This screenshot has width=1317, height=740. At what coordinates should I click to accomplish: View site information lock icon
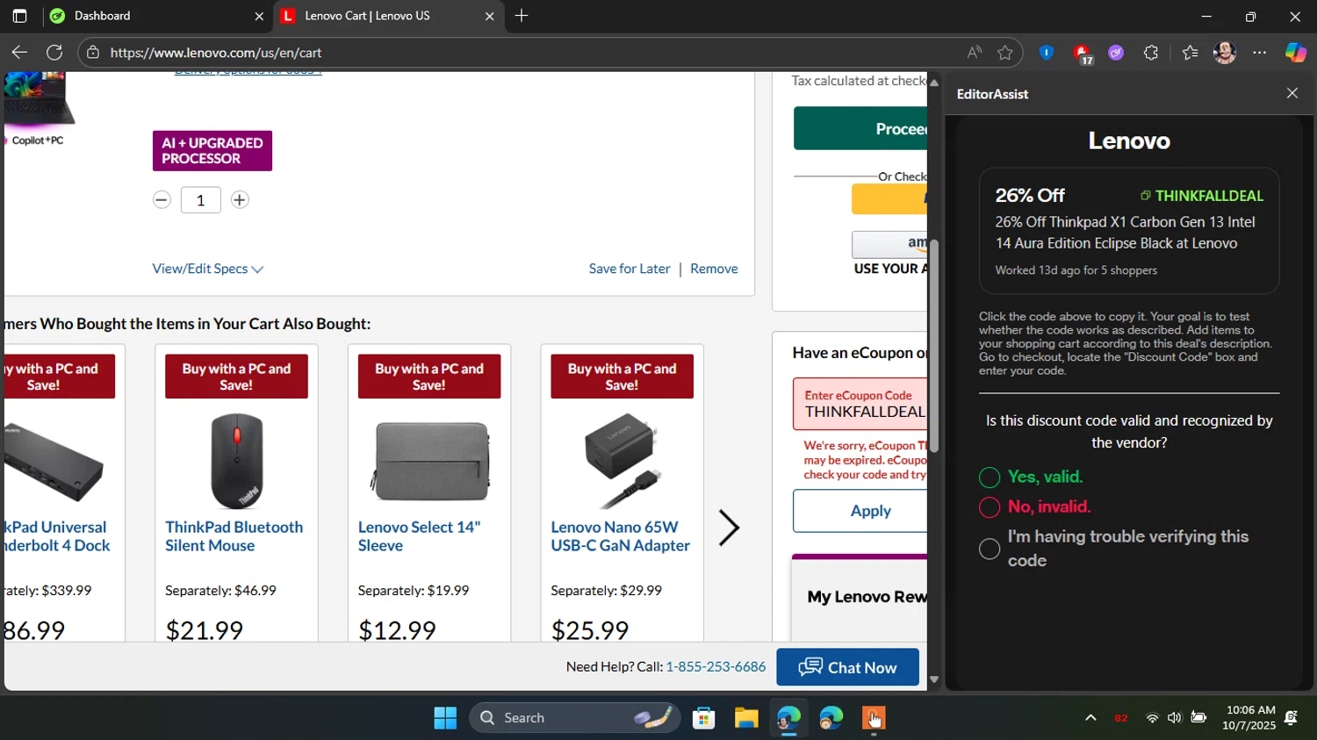93,53
